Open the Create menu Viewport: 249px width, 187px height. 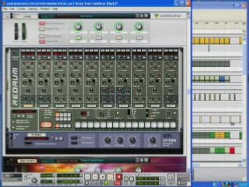21,9
